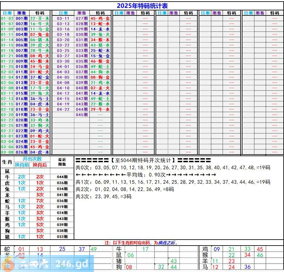Select the first 期数 column header

22,13
